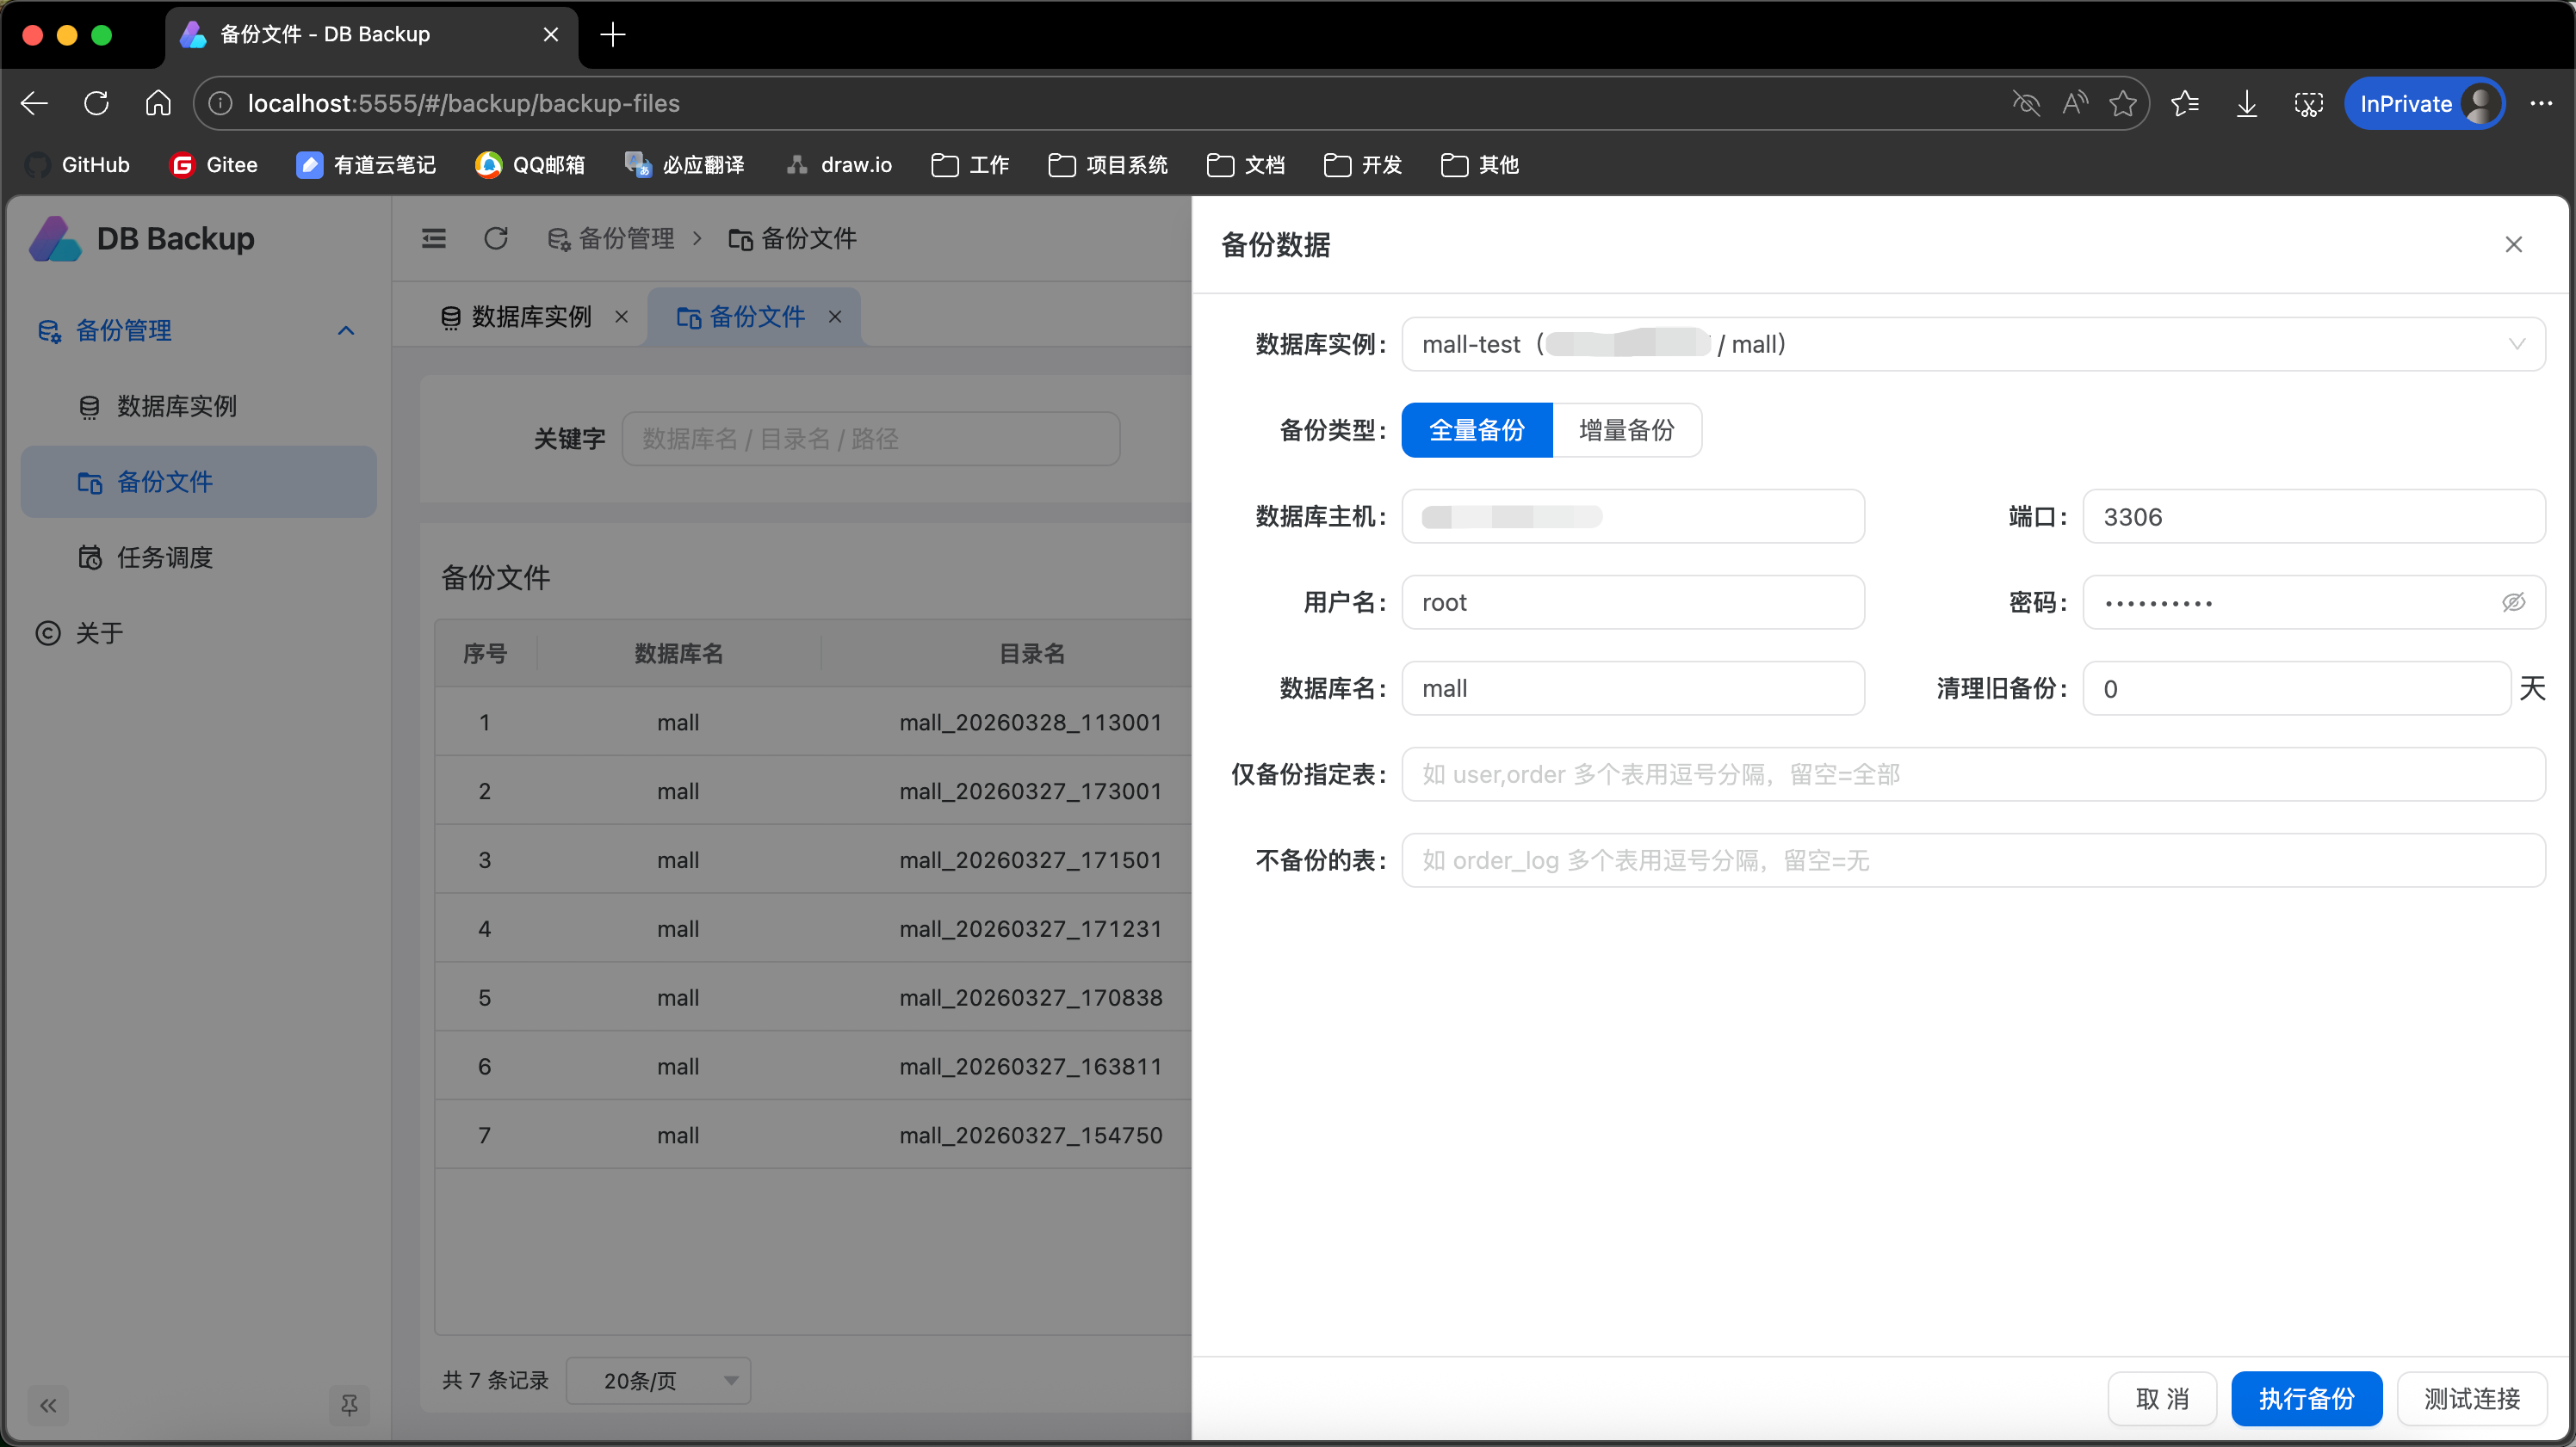
Task: Select 增量备份 backup type
Action: tap(1626, 429)
